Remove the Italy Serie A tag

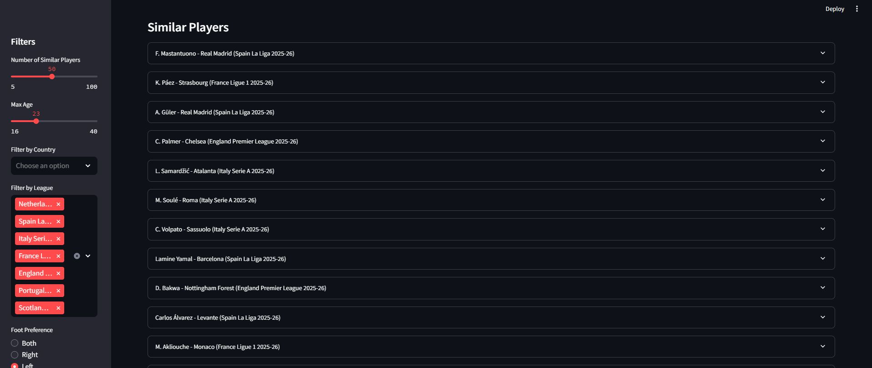(x=58, y=239)
